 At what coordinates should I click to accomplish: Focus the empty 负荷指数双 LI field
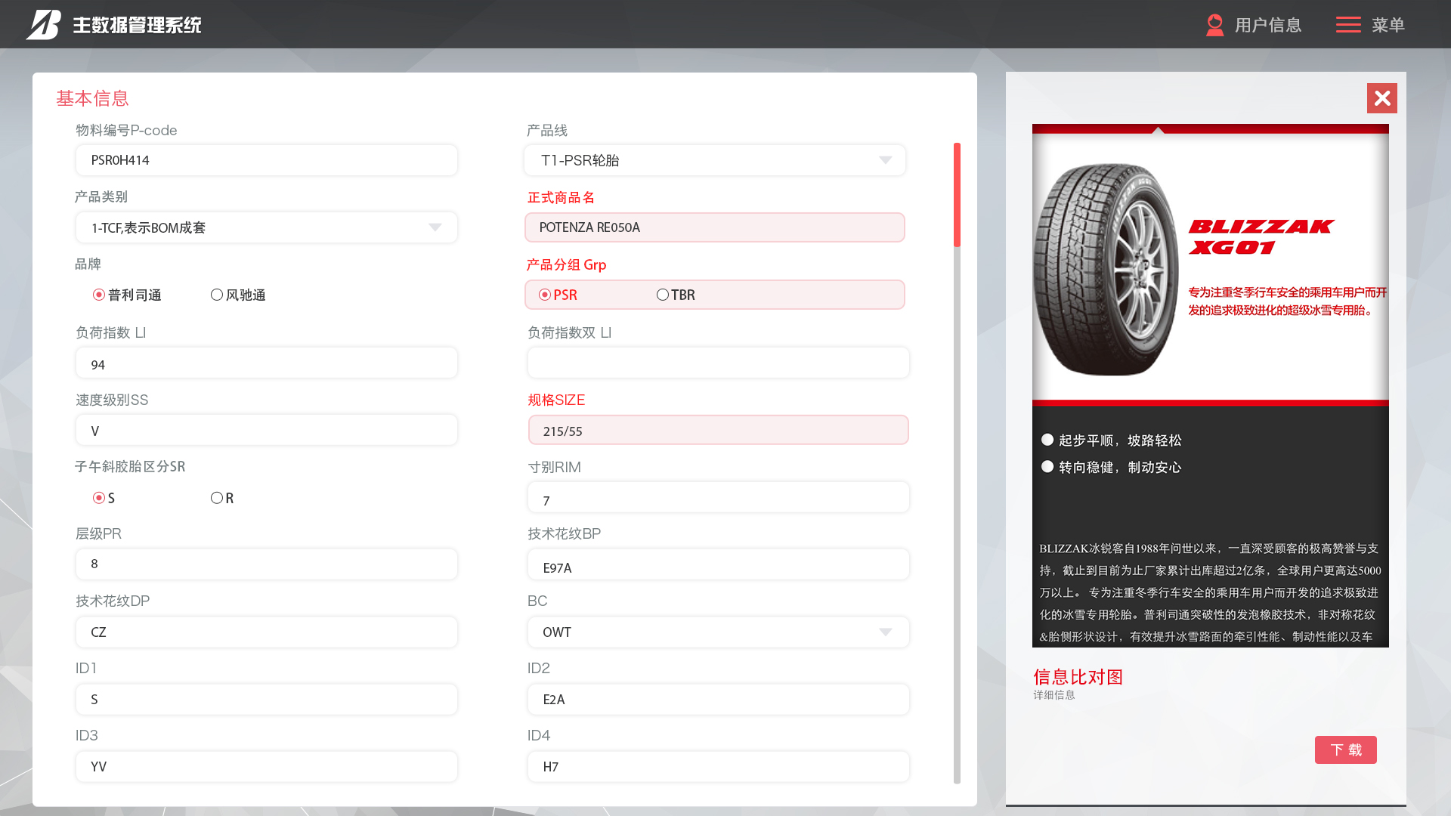(719, 363)
